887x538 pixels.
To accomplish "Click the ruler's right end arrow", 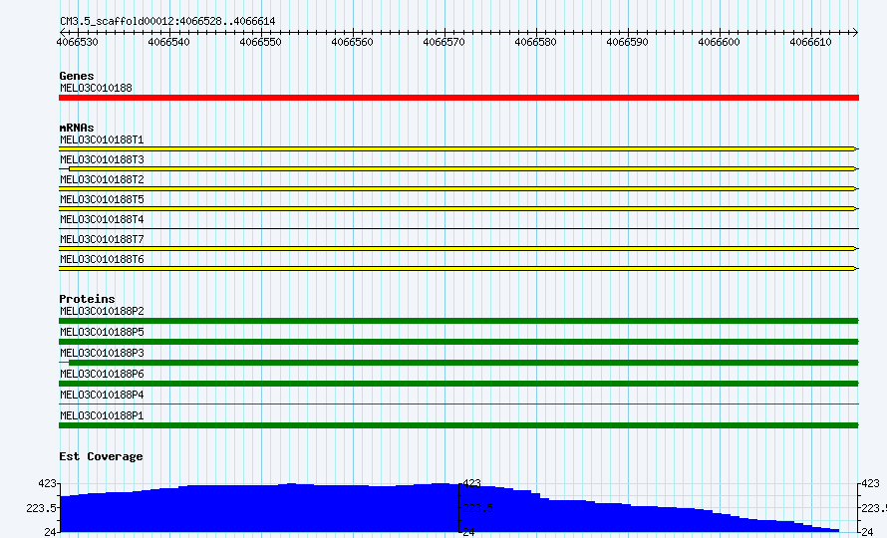I will coord(855,32).
